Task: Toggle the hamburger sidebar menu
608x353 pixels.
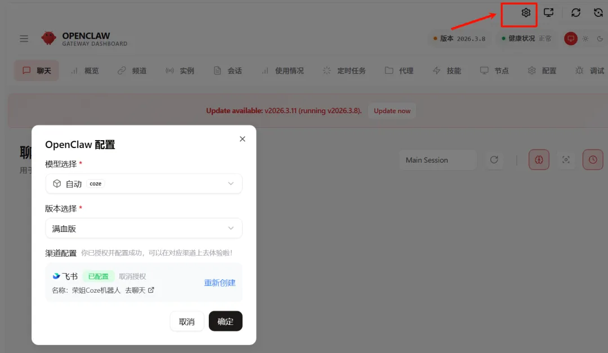Action: click(24, 38)
